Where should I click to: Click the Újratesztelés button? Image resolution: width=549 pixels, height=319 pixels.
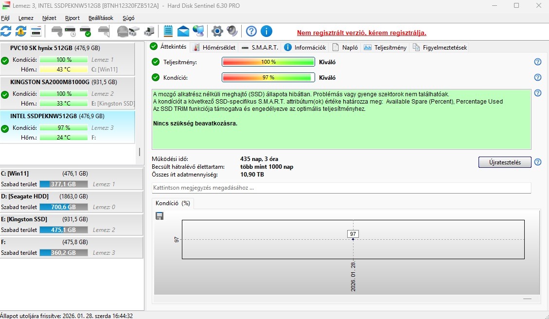point(505,162)
